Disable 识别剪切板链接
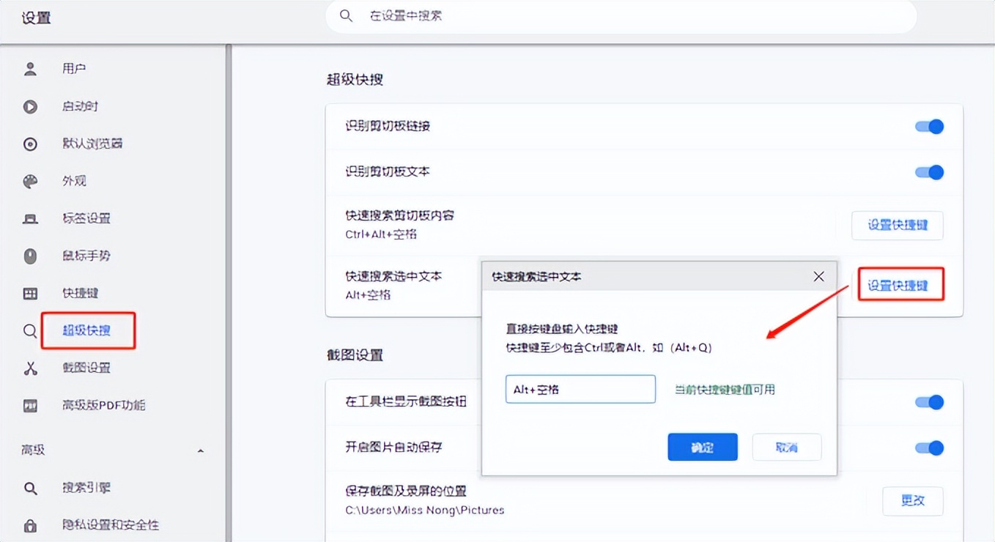The image size is (995, 542). (928, 126)
